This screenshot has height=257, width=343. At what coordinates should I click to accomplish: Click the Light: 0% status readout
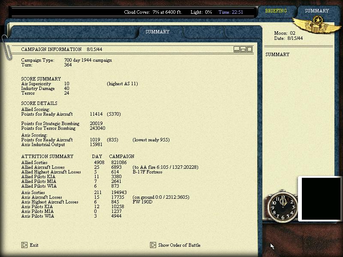[x=201, y=12]
